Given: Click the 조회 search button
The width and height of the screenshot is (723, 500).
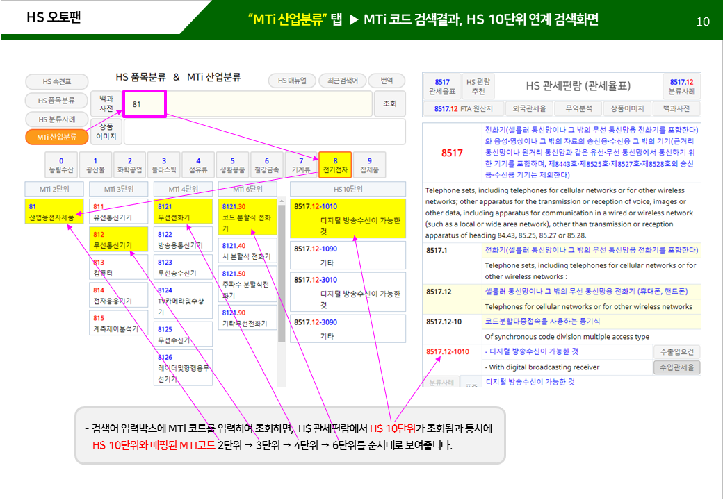Looking at the screenshot, I should tap(389, 103).
